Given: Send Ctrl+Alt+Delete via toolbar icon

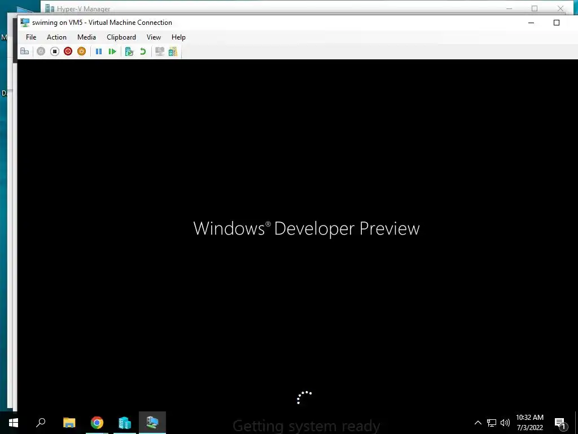Looking at the screenshot, I should 25,51.
